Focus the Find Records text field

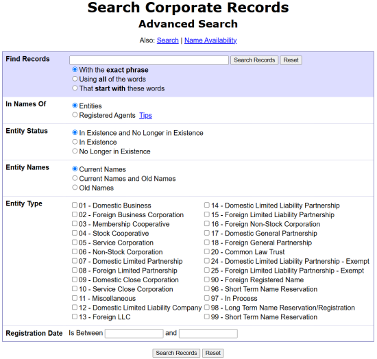click(149, 60)
